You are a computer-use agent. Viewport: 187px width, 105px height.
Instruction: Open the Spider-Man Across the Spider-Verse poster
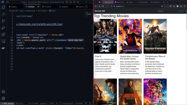click(x=130, y=36)
